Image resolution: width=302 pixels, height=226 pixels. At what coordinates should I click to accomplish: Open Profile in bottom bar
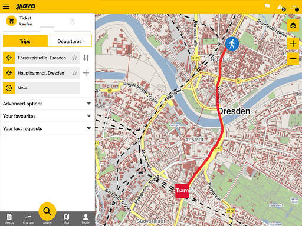[86, 219]
